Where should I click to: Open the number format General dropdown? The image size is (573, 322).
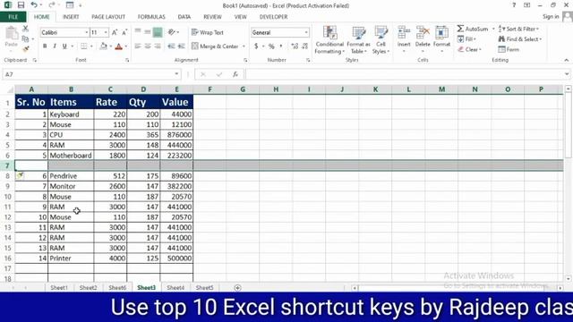coord(306,32)
